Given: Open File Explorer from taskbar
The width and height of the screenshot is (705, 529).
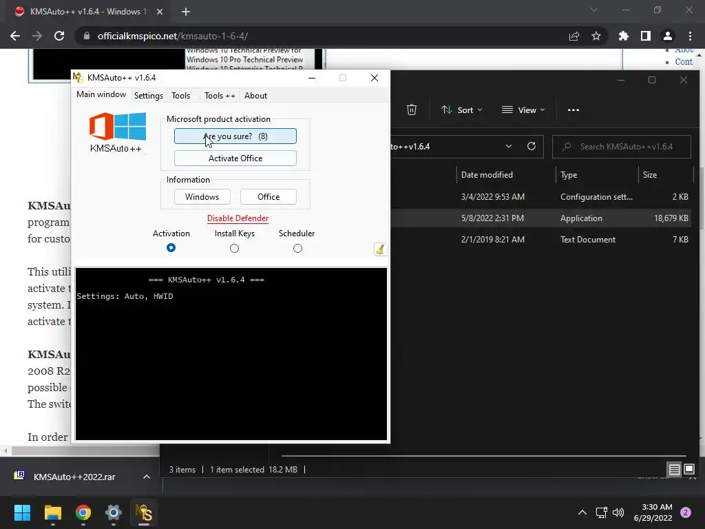Looking at the screenshot, I should point(52,512).
